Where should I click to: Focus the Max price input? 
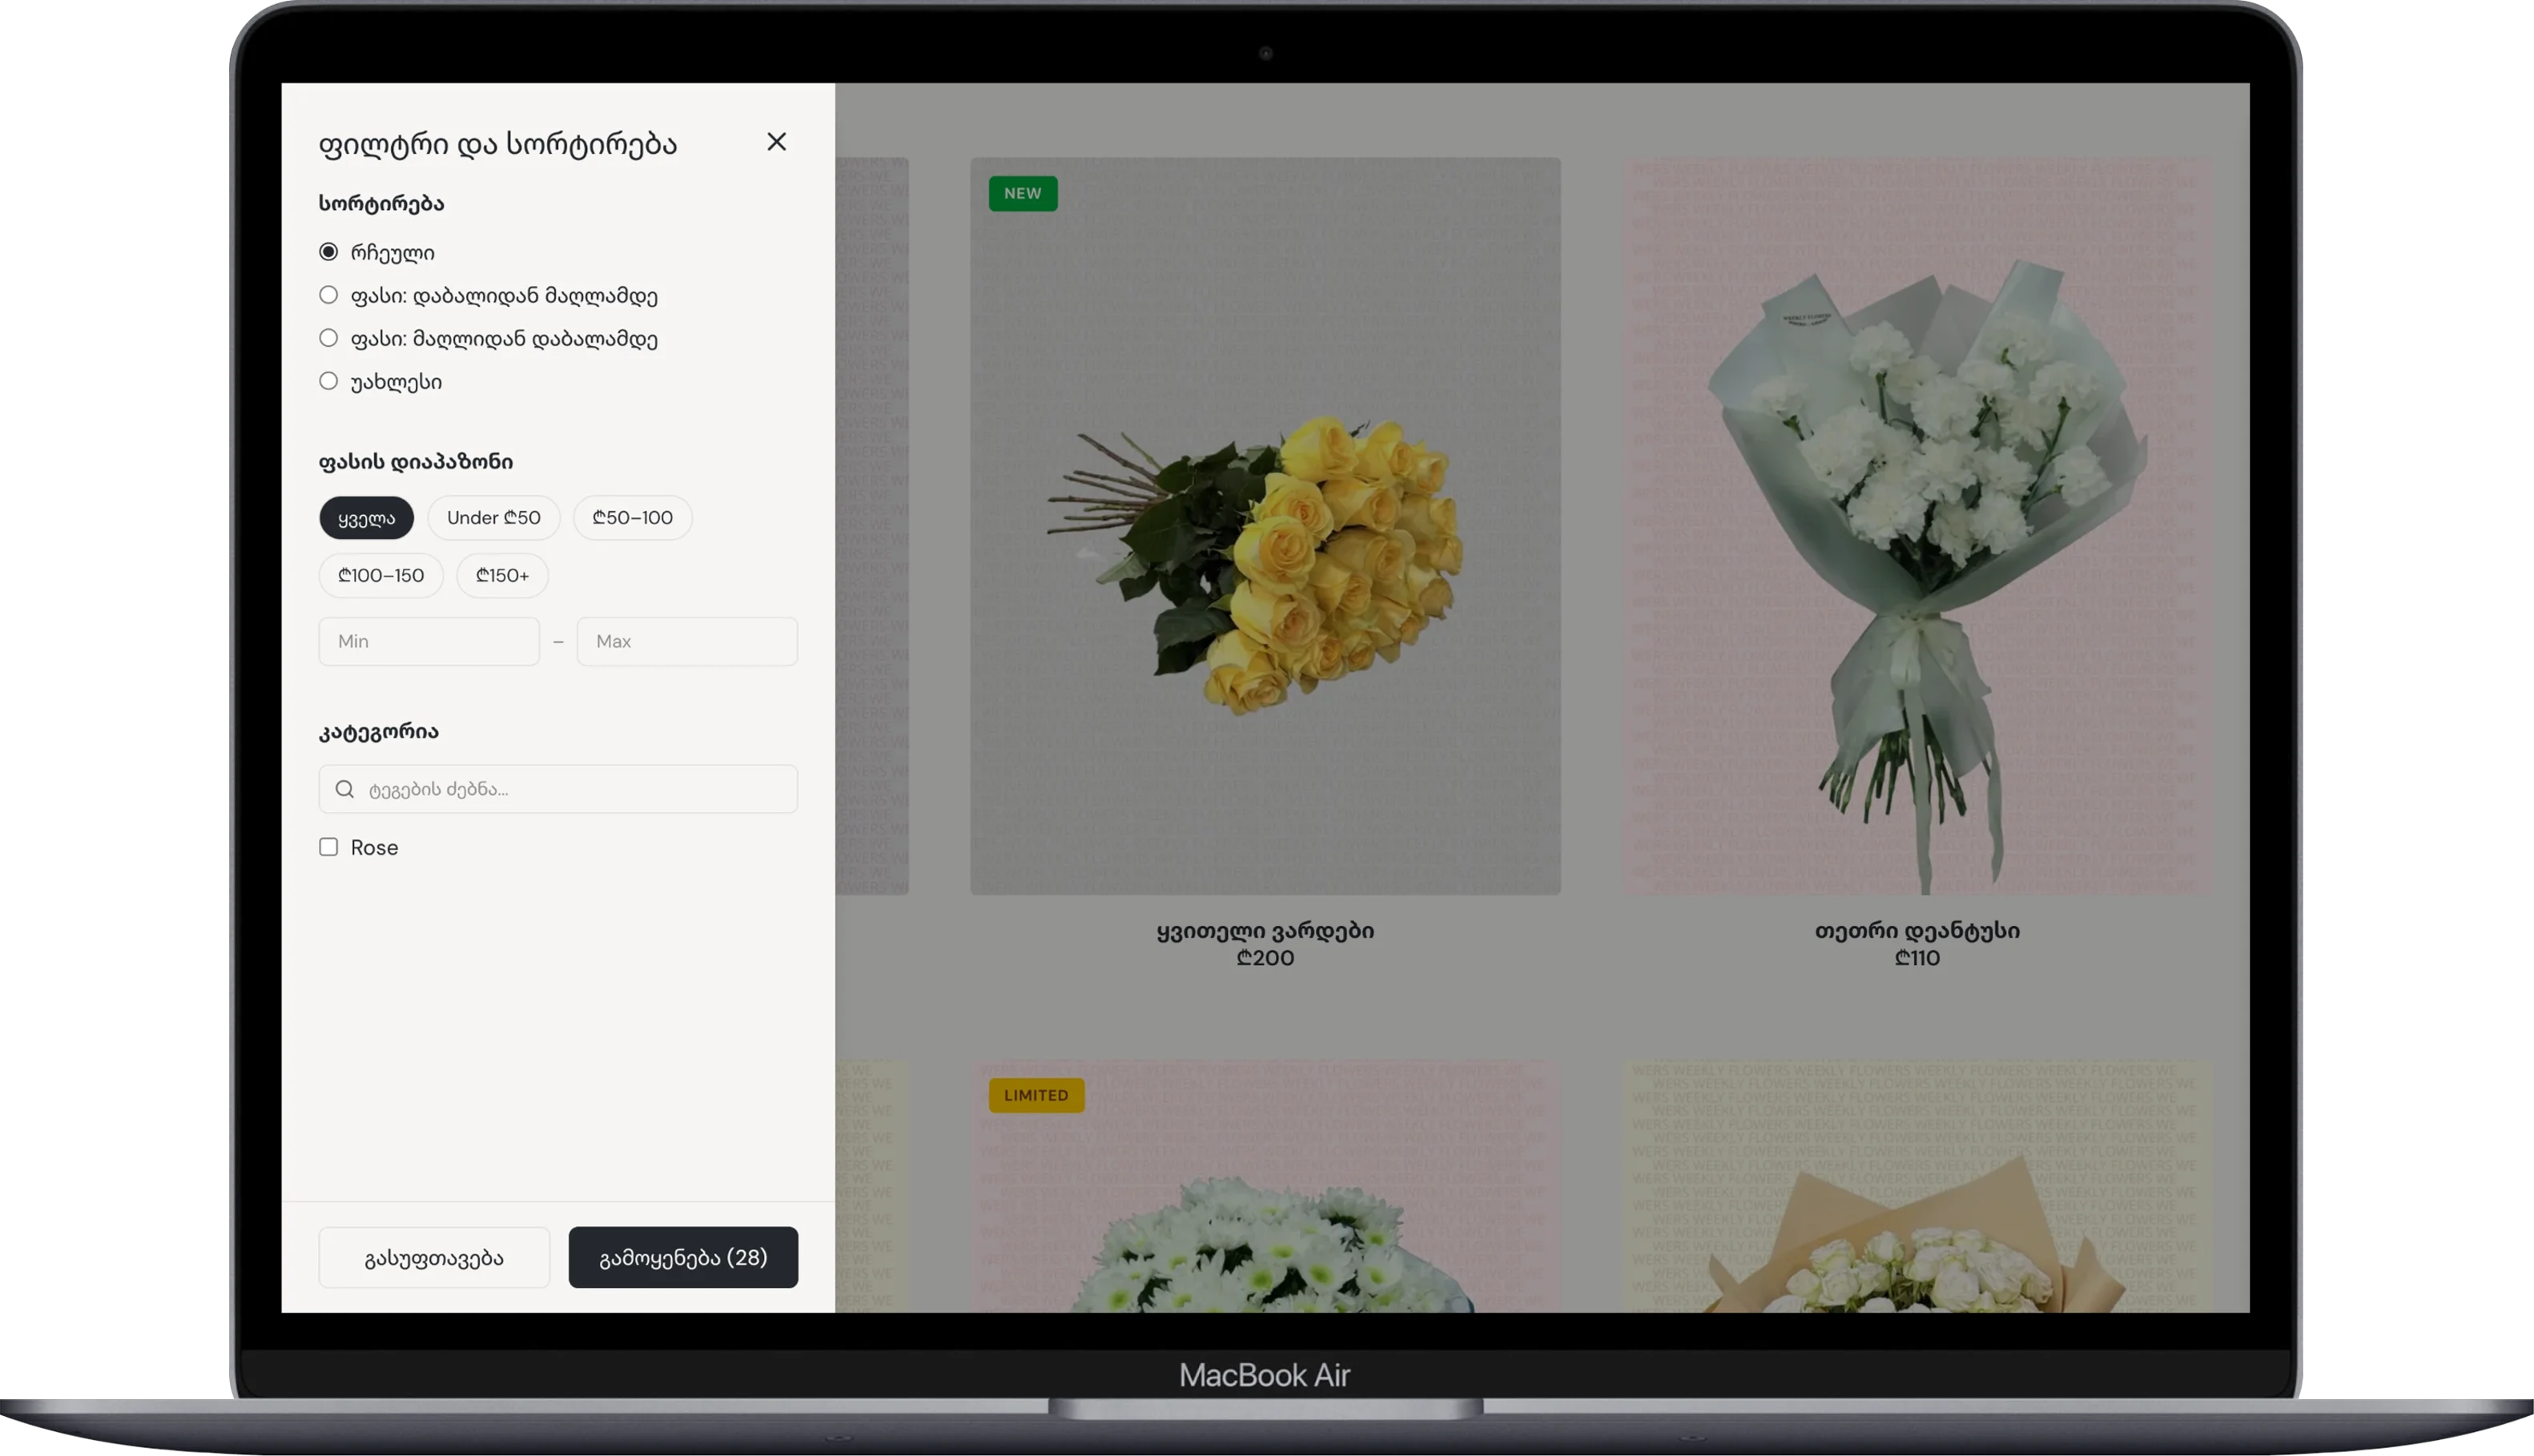(x=687, y=641)
